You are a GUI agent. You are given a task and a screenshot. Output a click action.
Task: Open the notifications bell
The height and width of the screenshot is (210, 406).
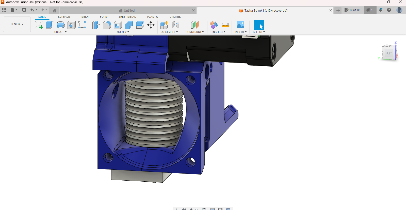pyautogui.click(x=381, y=10)
